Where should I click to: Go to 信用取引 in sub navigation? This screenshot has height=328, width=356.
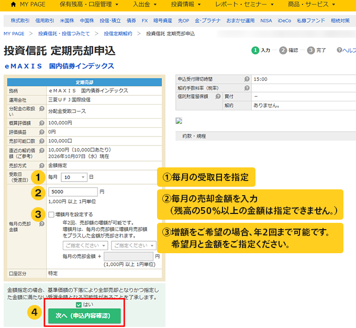[44, 20]
